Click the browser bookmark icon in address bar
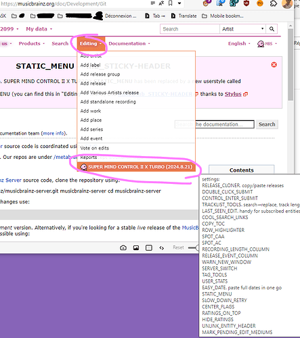This screenshot has width=300, height=338. [171, 3]
